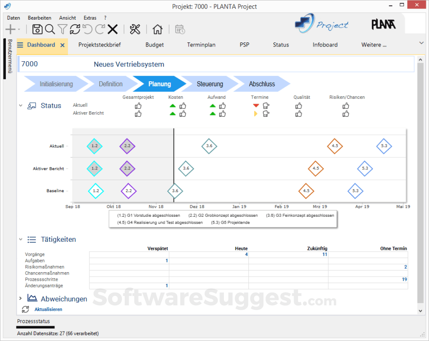Click the Search magnifier icon
This screenshot has height=341, width=429.
(50, 29)
